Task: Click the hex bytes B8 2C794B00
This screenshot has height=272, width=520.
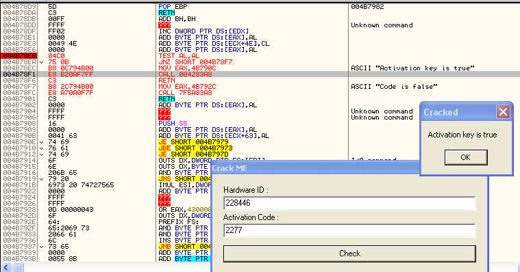Action: 71,87
